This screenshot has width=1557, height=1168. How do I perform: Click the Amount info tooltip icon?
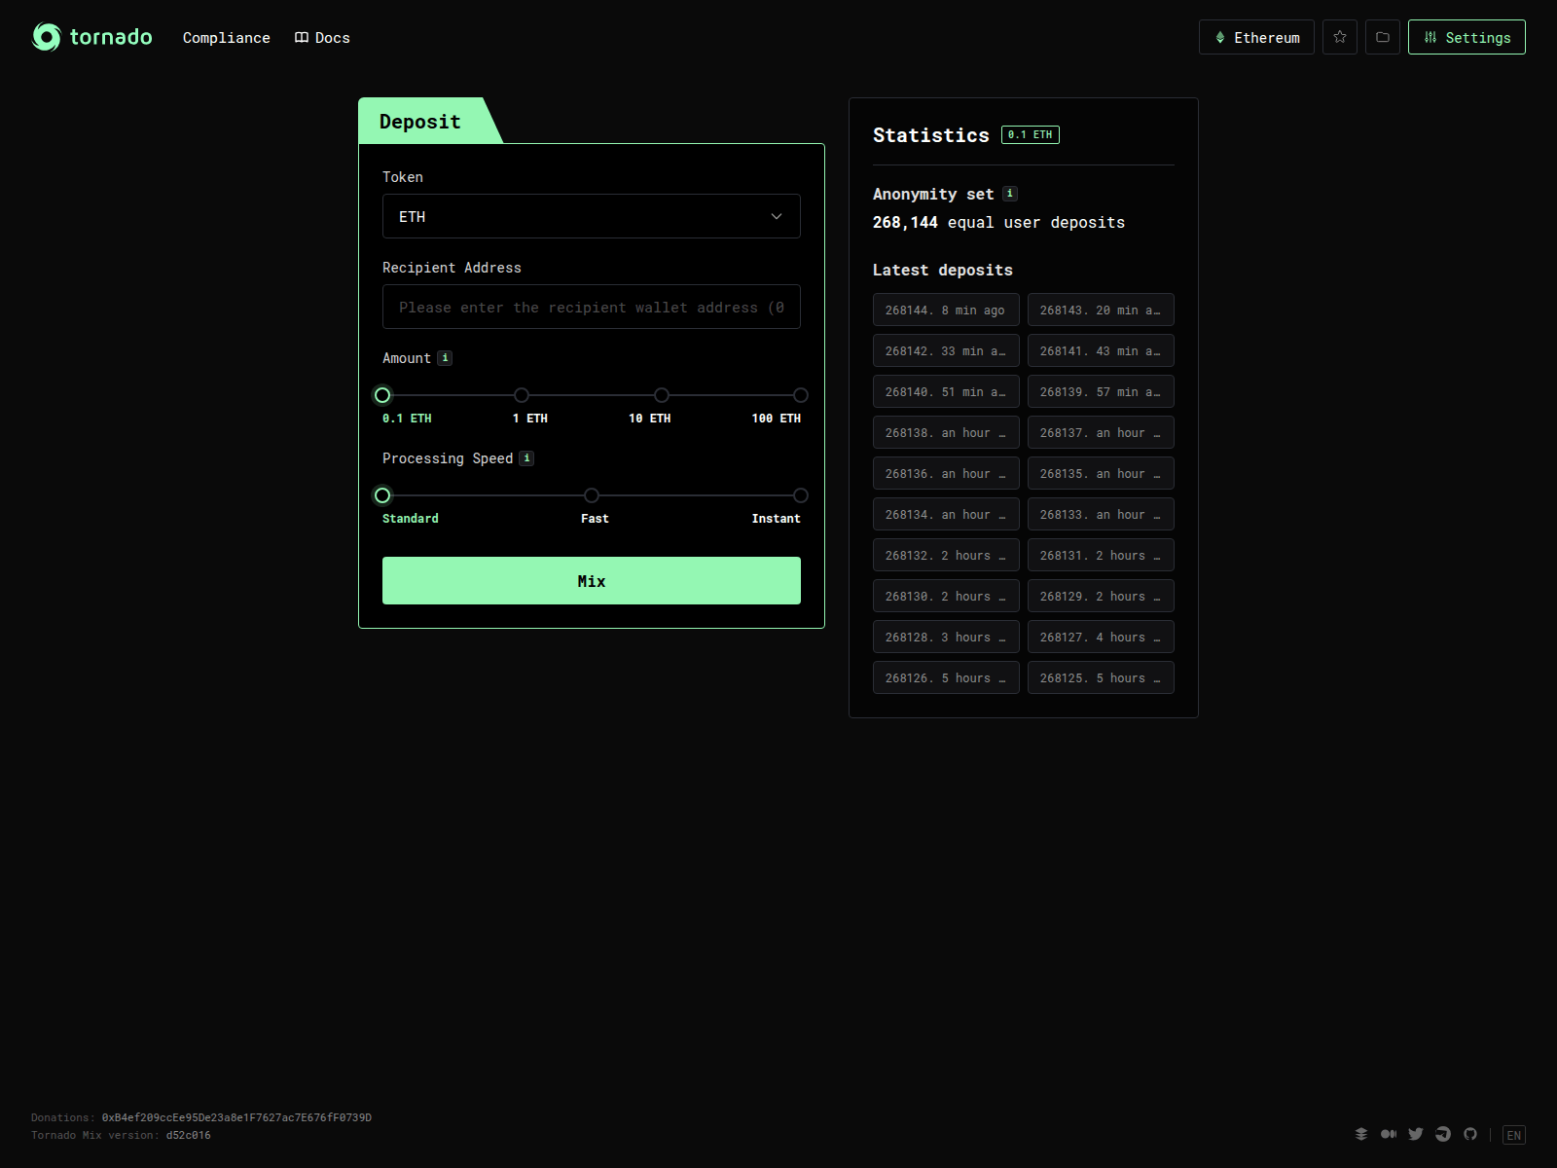[x=445, y=357]
